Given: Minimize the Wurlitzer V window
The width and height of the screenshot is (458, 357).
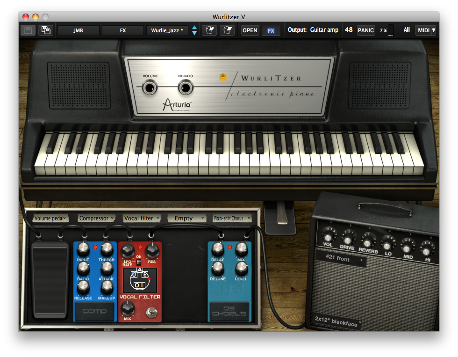Looking at the screenshot, I should tap(36, 17).
